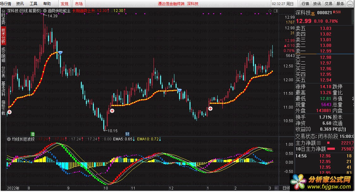This screenshot has height=192, width=356.
Task: Click the first red plus buy marker near August start
Action: 9,112
